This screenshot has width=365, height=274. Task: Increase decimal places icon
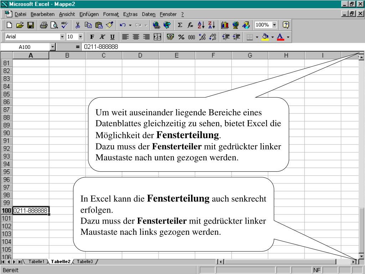[202, 37]
